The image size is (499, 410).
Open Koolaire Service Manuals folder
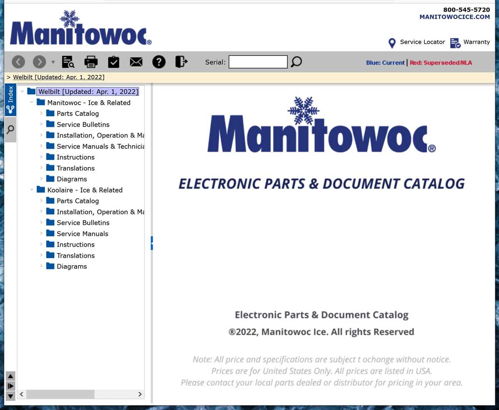(x=82, y=234)
